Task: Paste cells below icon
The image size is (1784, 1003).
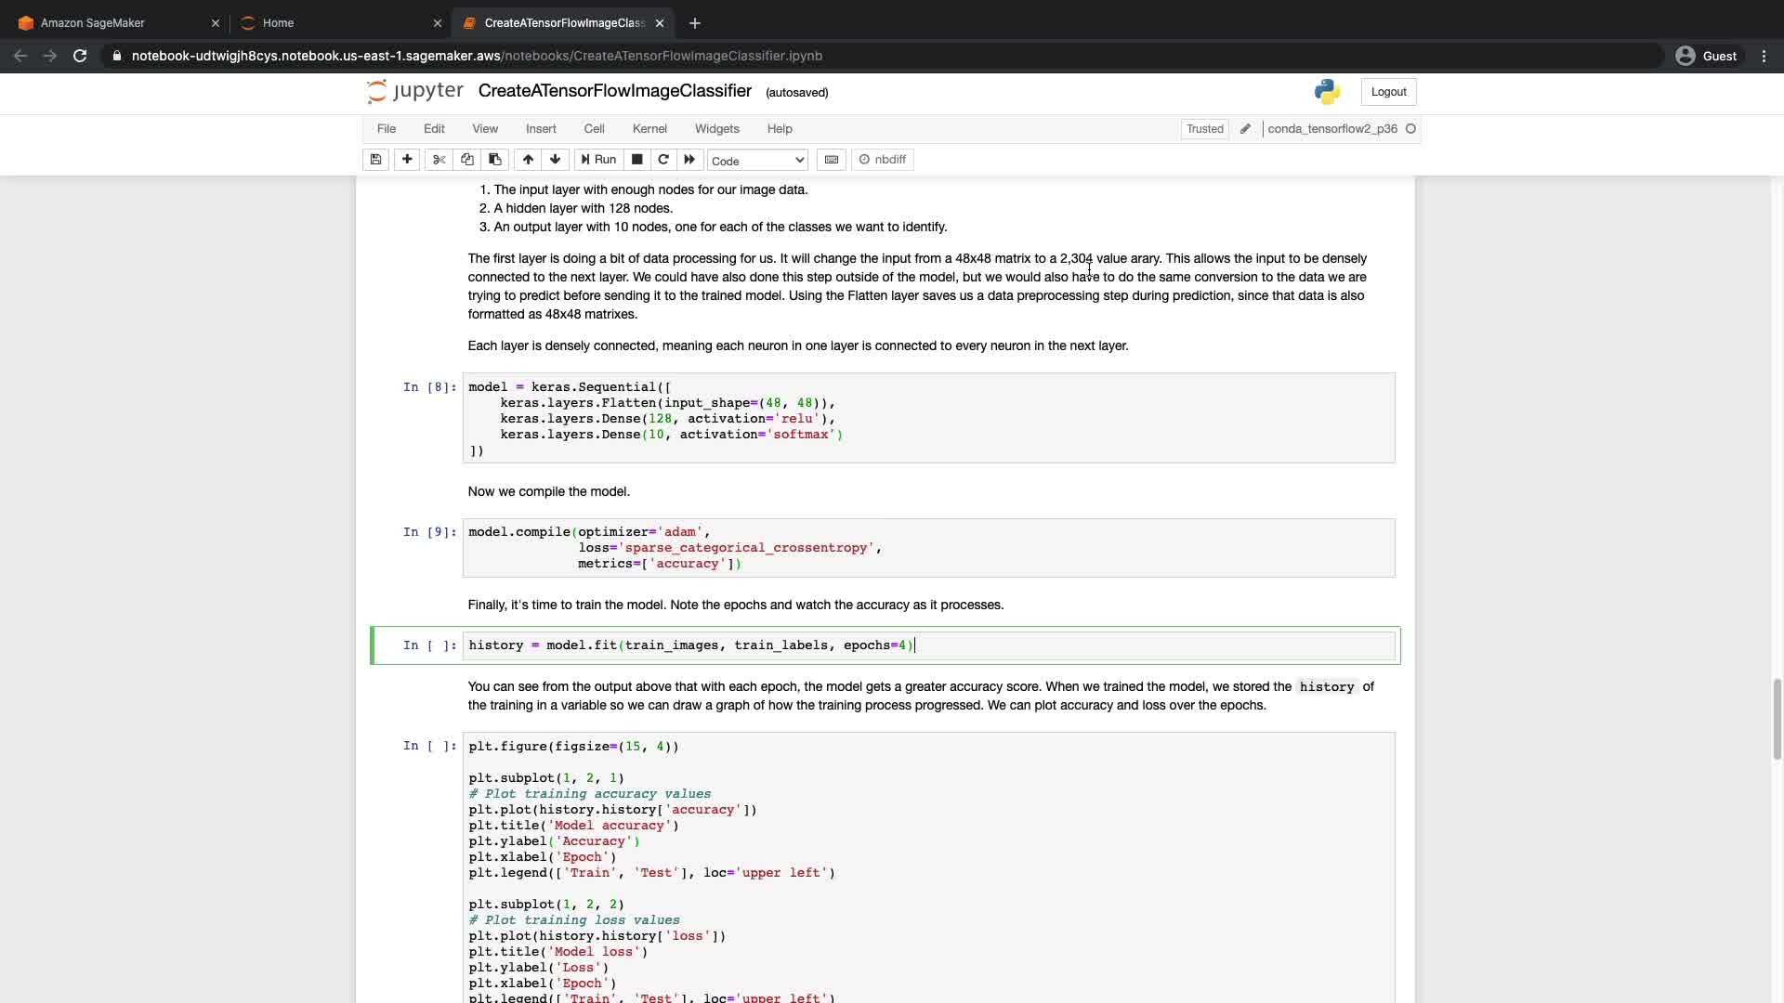Action: tap(495, 160)
